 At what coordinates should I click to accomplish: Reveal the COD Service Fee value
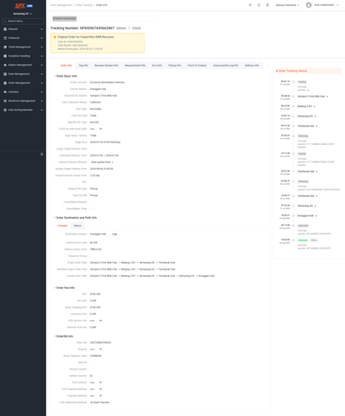point(101,320)
